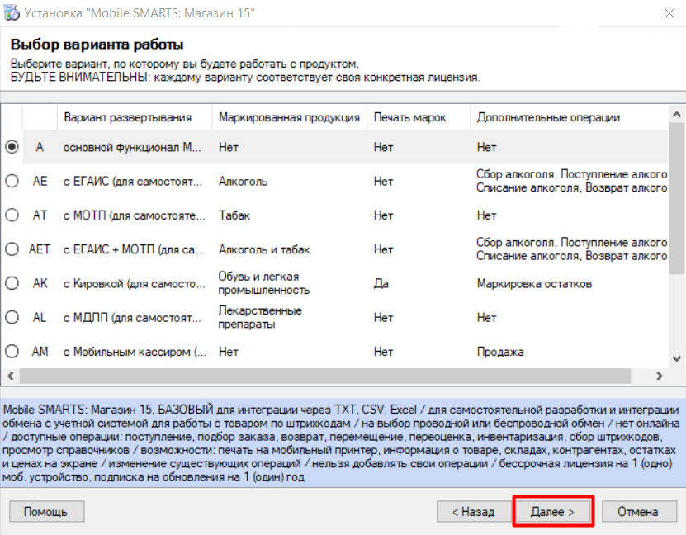Click the "Маркированная продукция" column header
Viewport: 686px width, 535px height.
coord(289,117)
